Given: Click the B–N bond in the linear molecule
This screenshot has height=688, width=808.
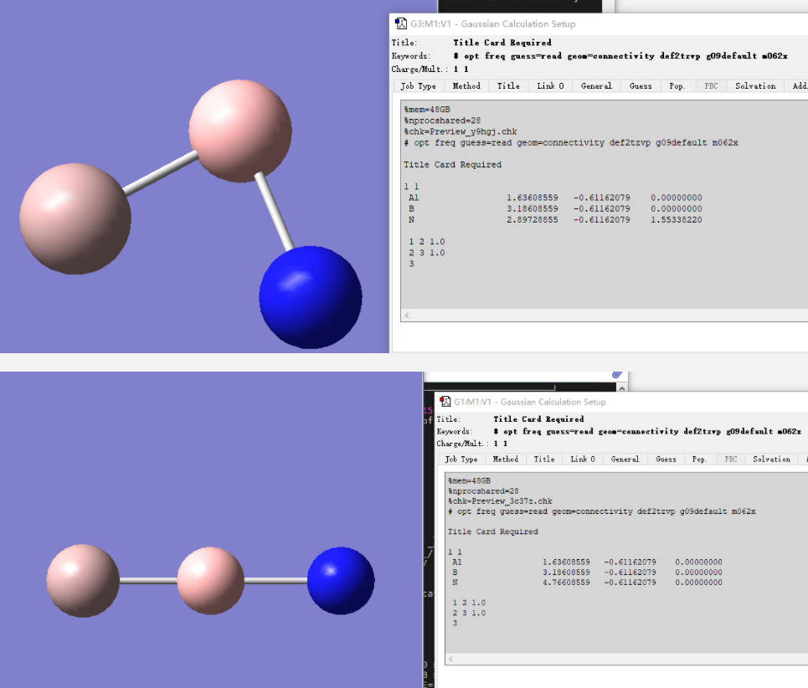Looking at the screenshot, I should pos(275,580).
